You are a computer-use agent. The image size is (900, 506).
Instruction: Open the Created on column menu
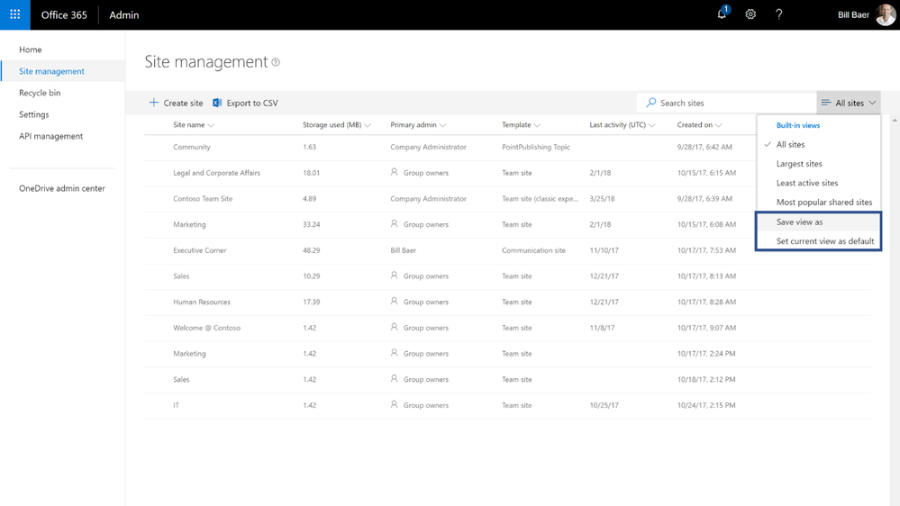tap(699, 124)
